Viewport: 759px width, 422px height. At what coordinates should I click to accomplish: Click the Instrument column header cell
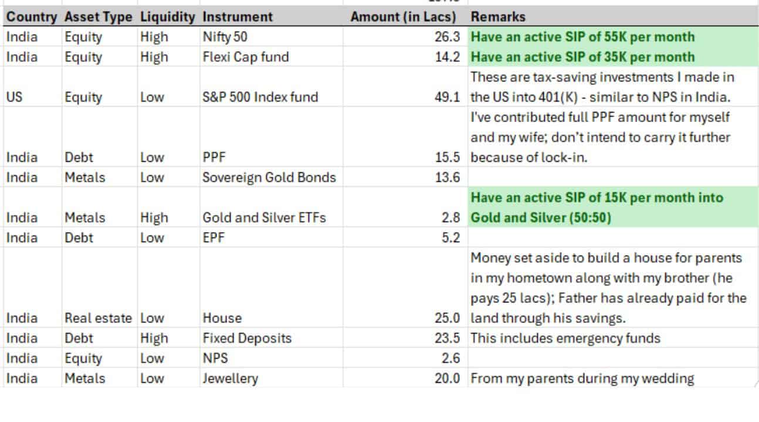pos(238,17)
